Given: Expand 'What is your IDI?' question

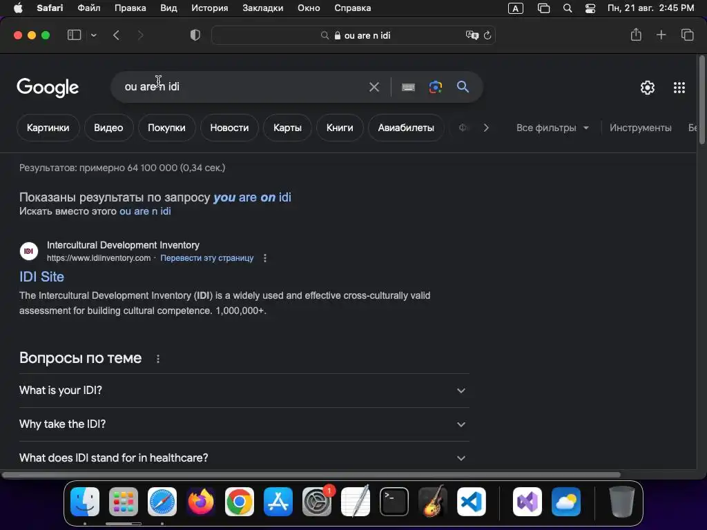Looking at the screenshot, I should tap(244, 391).
